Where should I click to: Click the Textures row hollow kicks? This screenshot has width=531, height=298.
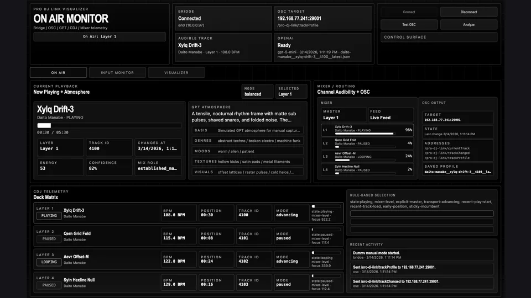pyautogui.click(x=248, y=162)
